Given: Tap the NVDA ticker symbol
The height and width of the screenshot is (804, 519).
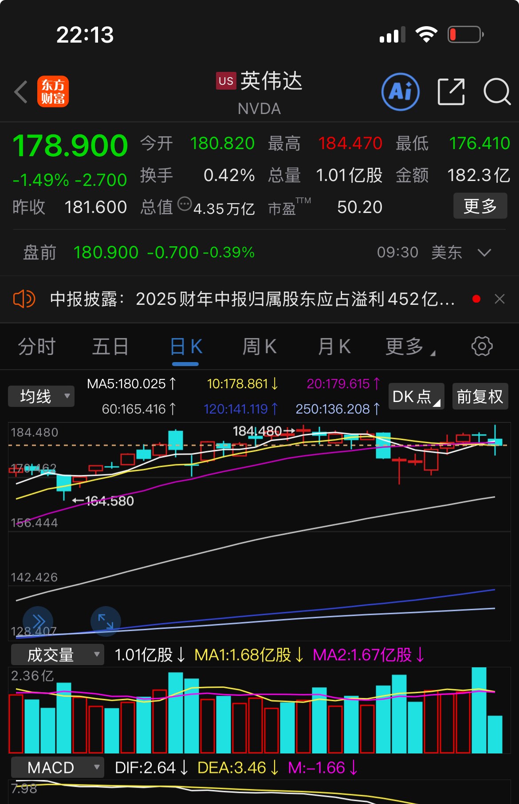Looking at the screenshot, I should (x=259, y=109).
